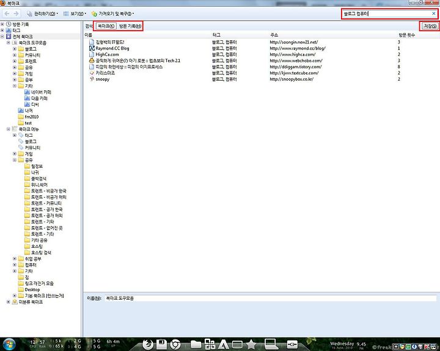440x351 pixels.
Task: Click the Wednesday date clock widget
Action: [x=348, y=345]
